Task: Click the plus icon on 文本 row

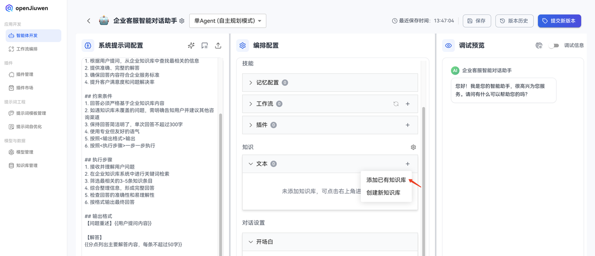Action: click(408, 164)
